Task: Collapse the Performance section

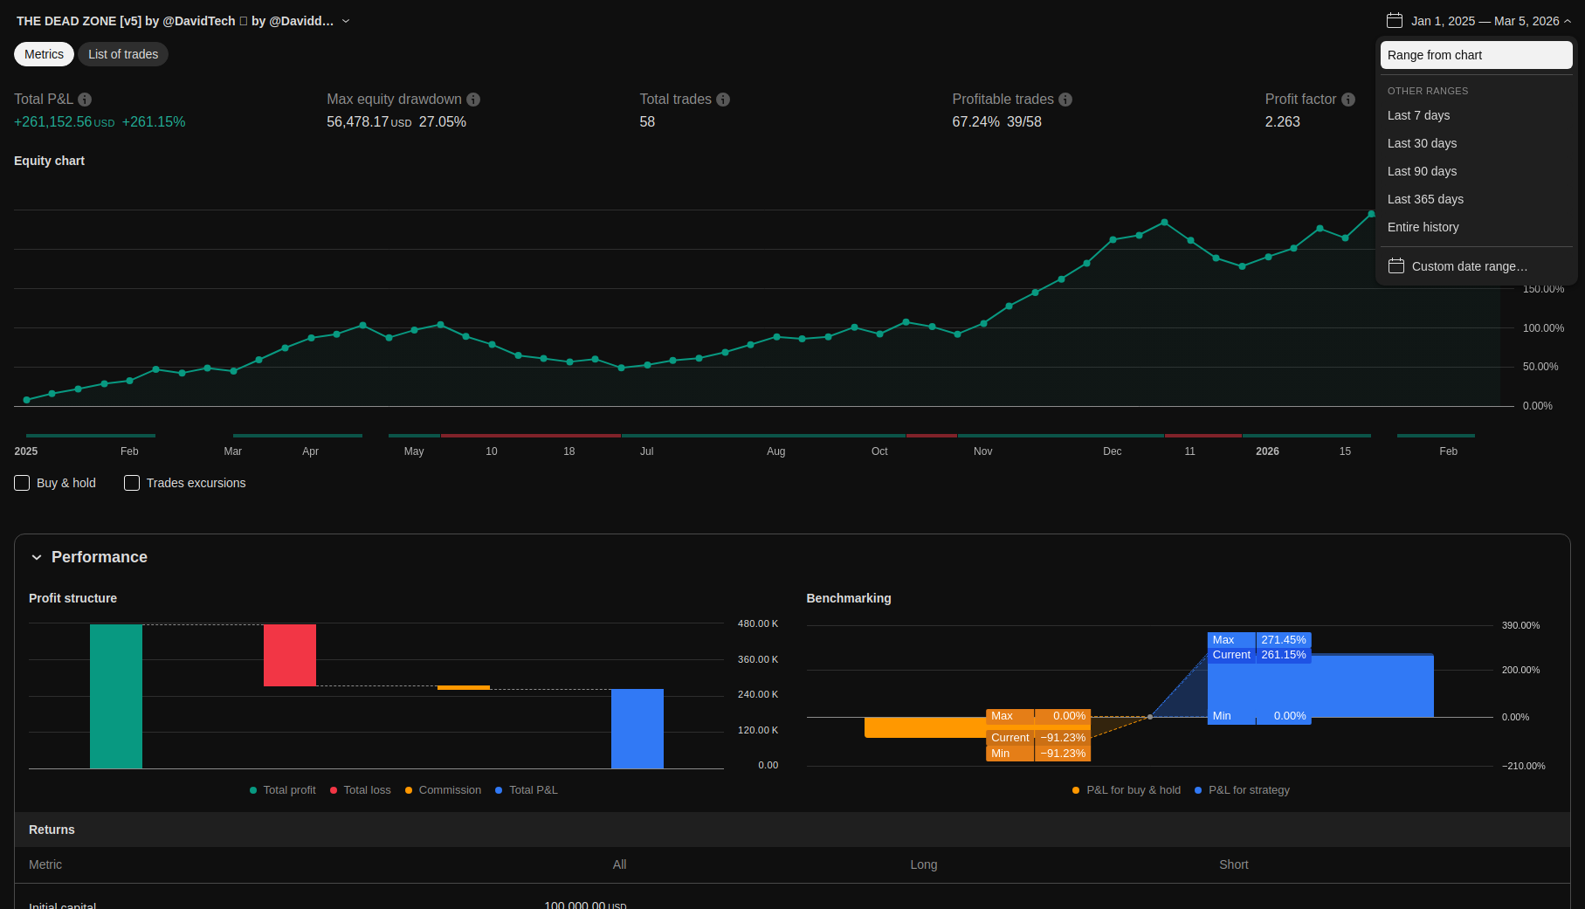Action: tap(37, 557)
